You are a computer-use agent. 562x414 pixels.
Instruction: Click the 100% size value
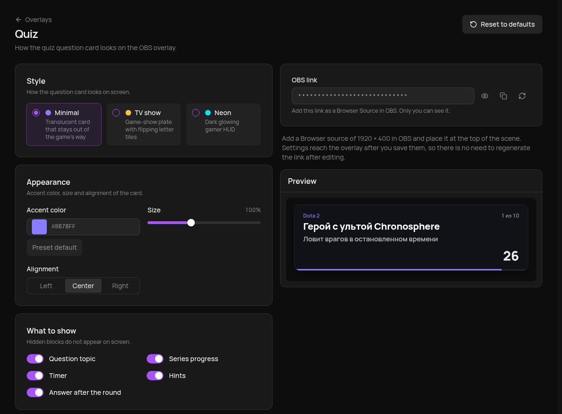pos(253,210)
